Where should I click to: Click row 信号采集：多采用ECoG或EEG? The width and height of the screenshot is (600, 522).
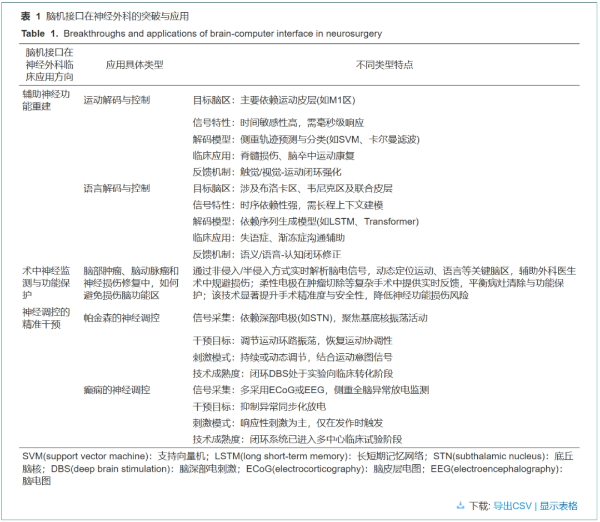pos(311,390)
